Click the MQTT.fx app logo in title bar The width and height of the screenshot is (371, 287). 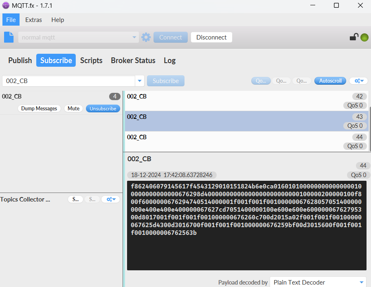(x=6, y=5)
